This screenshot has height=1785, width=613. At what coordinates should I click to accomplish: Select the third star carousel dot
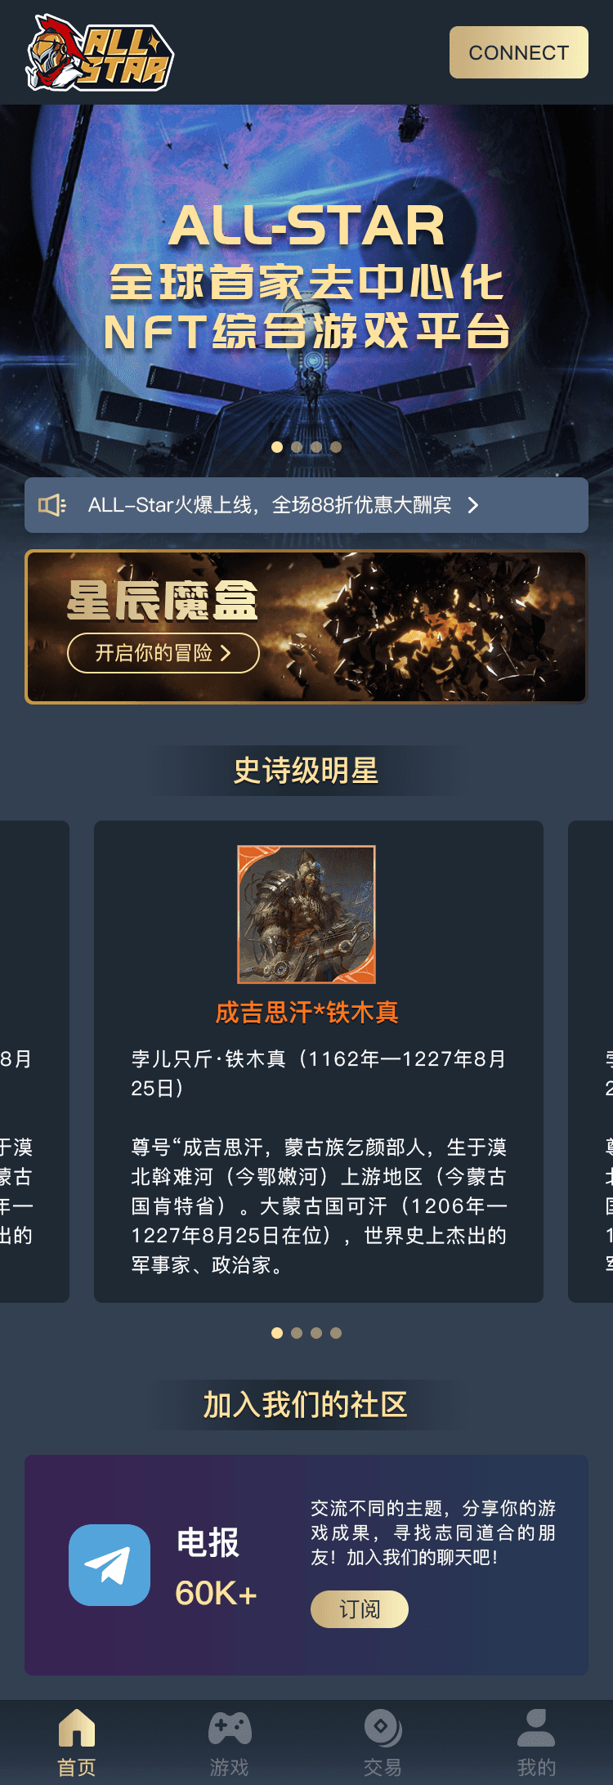(x=316, y=1333)
